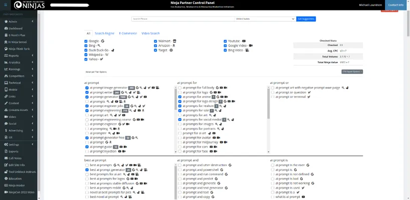Switch to the E-Commerce tab
410x200 pixels.
coord(127,33)
